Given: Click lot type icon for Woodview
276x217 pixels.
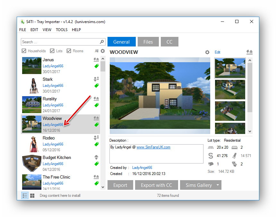Looking at the screenshot, I should (x=96, y=118).
